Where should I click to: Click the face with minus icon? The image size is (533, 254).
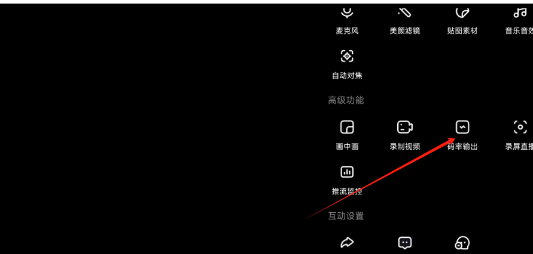click(x=462, y=243)
